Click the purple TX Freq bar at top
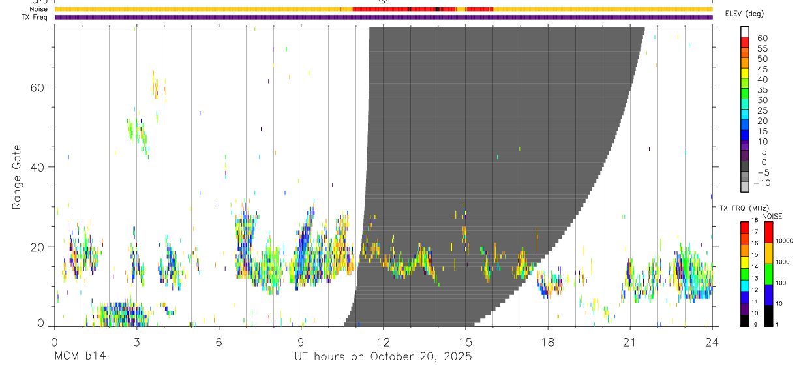Image resolution: width=801 pixels, height=370 pixels. pyautogui.click(x=384, y=17)
